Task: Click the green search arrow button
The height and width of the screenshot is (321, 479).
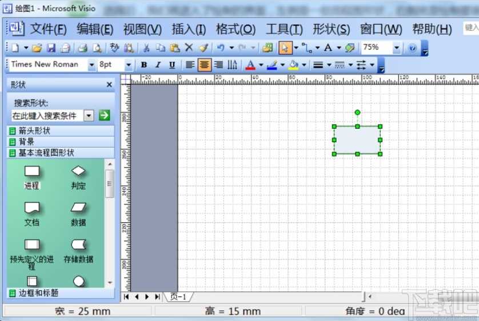Action: tap(104, 115)
